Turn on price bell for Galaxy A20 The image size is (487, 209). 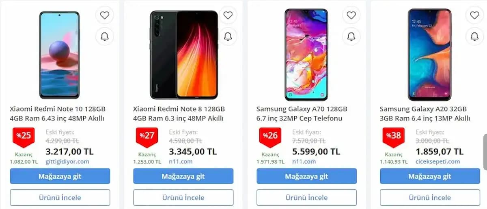coord(475,36)
